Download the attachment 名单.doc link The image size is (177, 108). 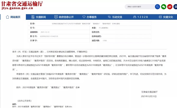pyautogui.click(x=42, y=107)
